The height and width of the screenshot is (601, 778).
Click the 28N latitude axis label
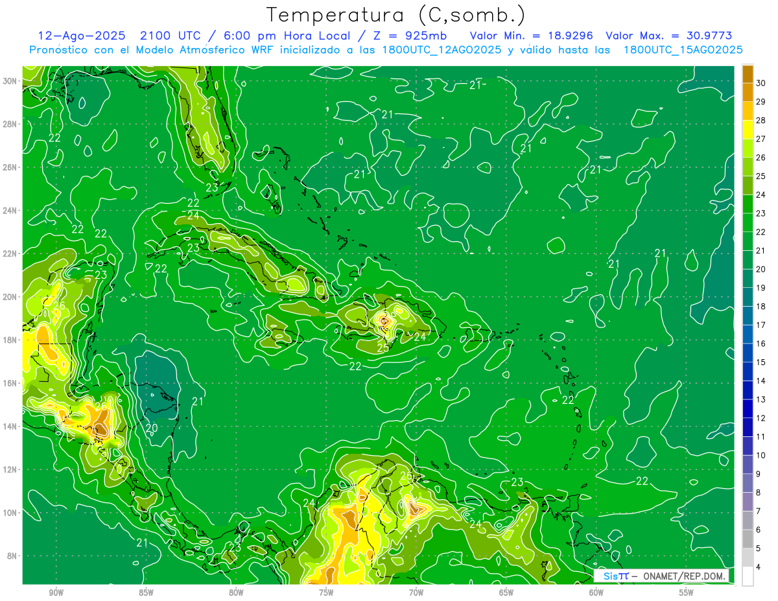click(x=10, y=124)
